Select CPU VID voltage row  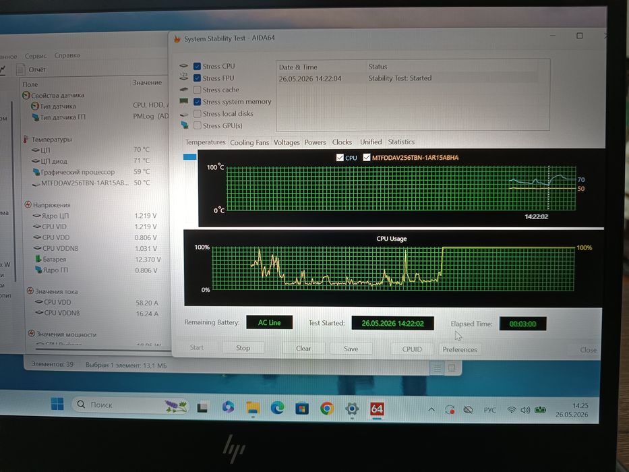(94, 227)
